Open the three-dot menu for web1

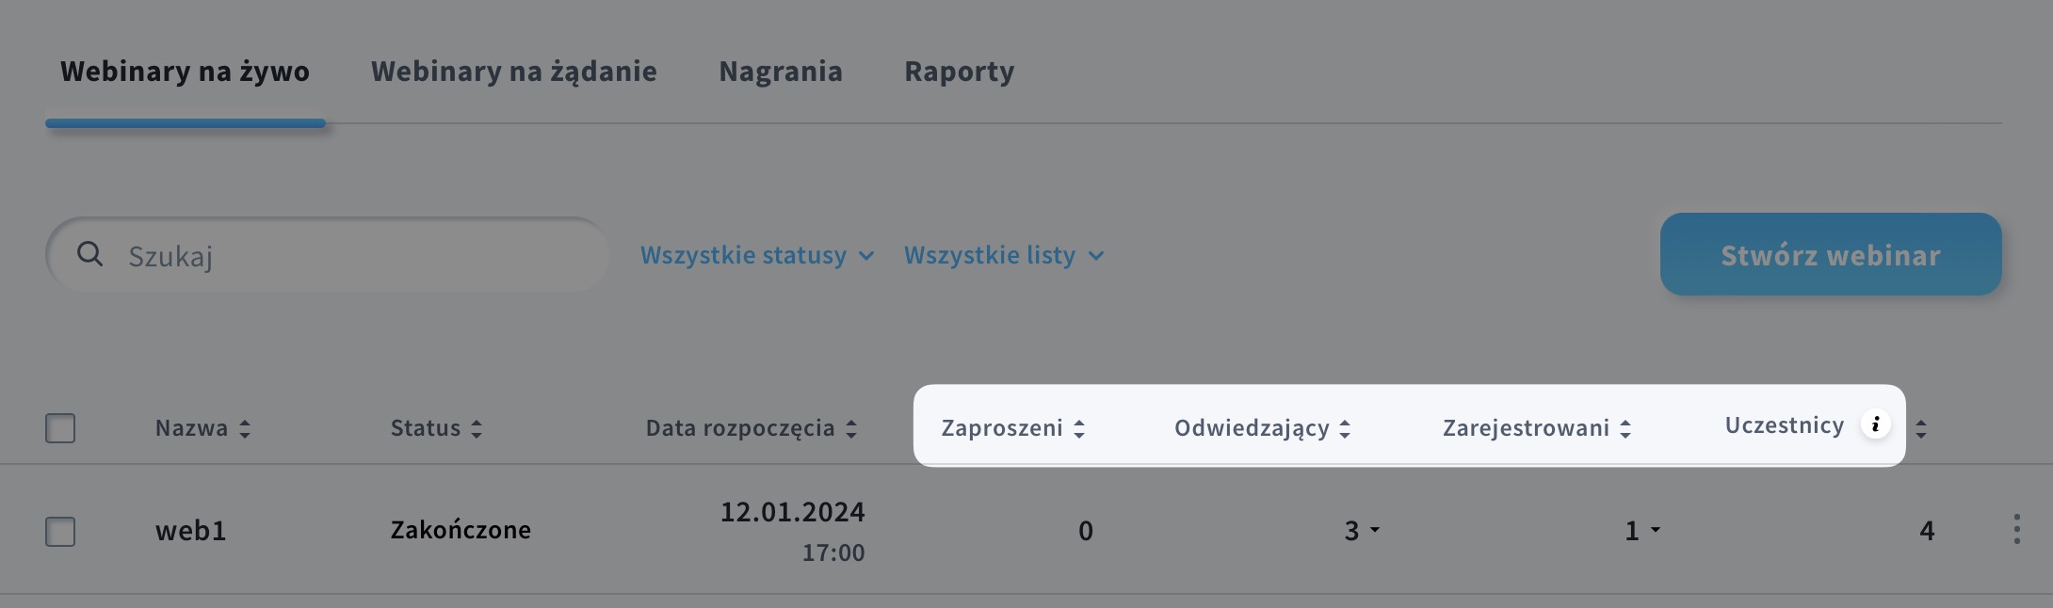(2016, 530)
